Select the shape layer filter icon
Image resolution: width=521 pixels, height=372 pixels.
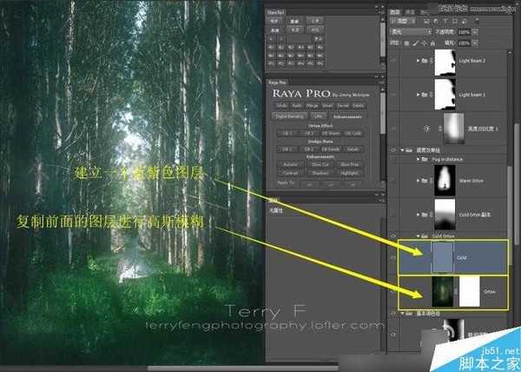click(455, 21)
